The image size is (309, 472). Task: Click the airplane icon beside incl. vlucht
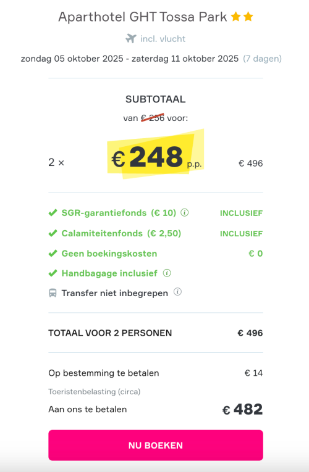pyautogui.click(x=131, y=38)
